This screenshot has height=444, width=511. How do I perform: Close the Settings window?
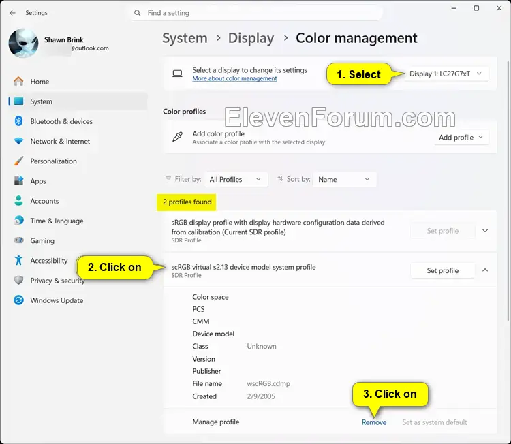[x=499, y=8]
